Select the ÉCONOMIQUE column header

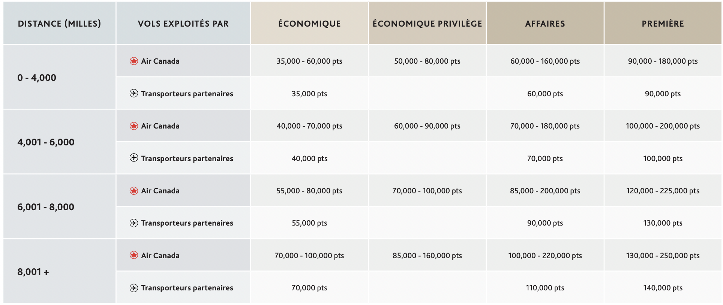coord(309,23)
